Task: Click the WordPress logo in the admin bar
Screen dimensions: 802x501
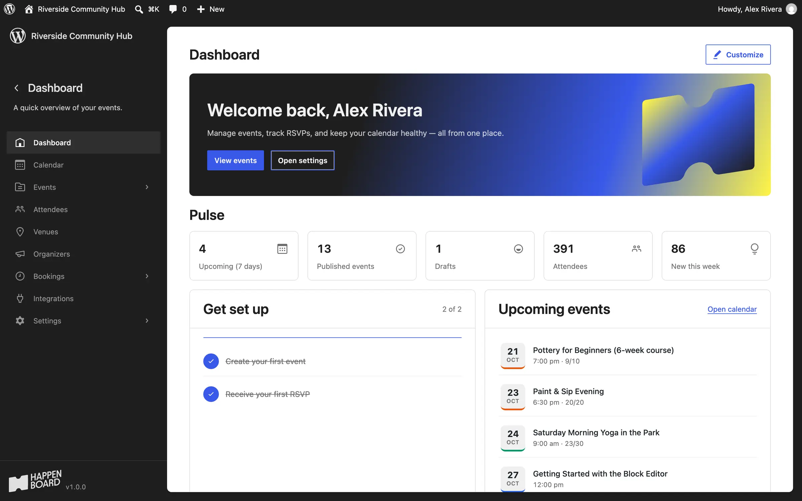Action: (x=10, y=9)
